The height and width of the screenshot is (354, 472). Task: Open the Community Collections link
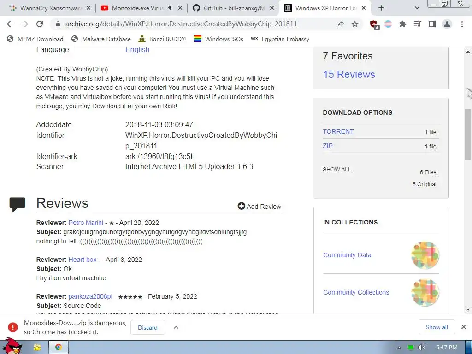coord(356,292)
